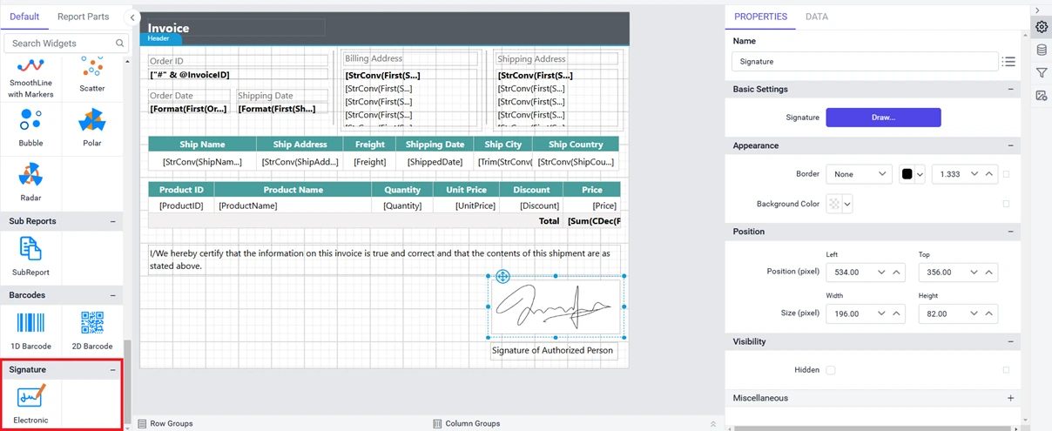Tick the Hidden visibility checkbox

pyautogui.click(x=831, y=370)
